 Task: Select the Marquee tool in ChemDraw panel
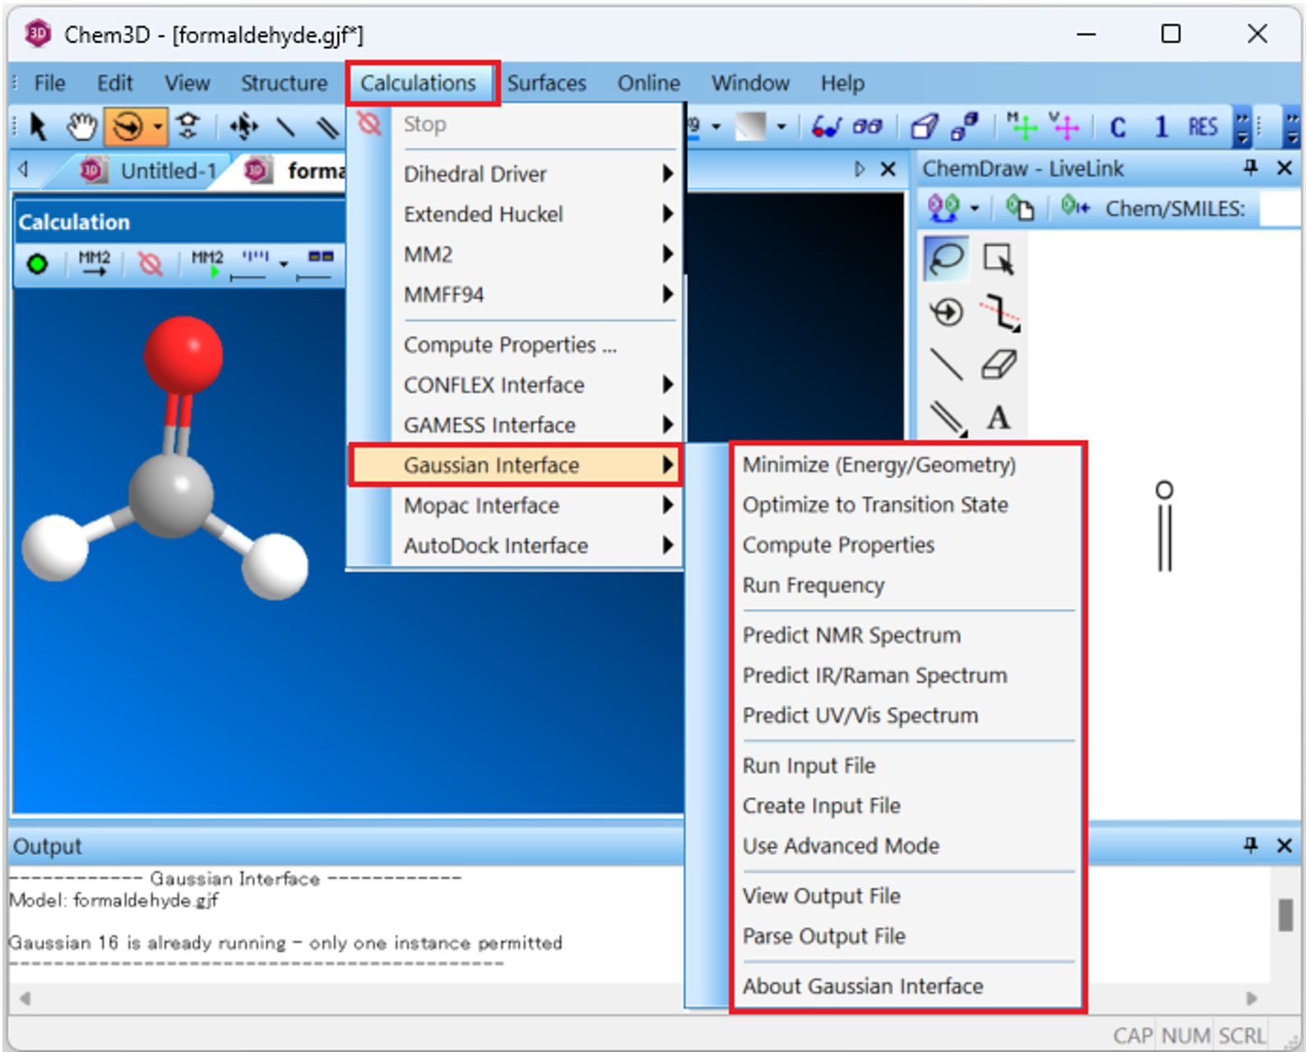click(999, 258)
